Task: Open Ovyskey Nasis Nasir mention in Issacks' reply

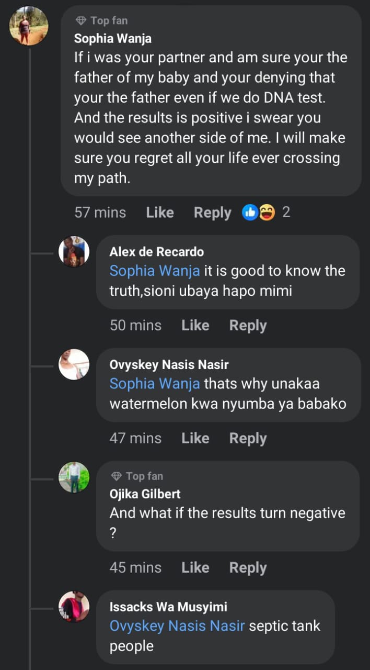Action: tap(177, 626)
